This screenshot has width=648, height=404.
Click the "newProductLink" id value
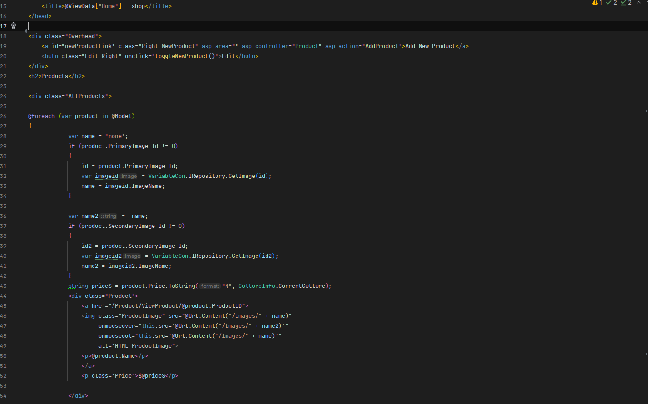(88, 46)
